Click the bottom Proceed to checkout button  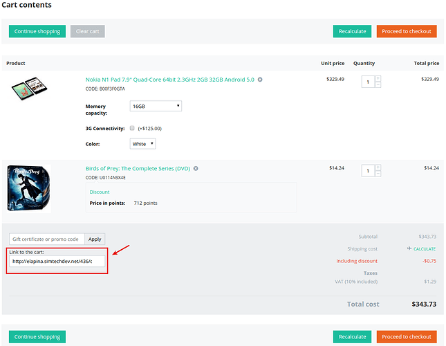407,337
